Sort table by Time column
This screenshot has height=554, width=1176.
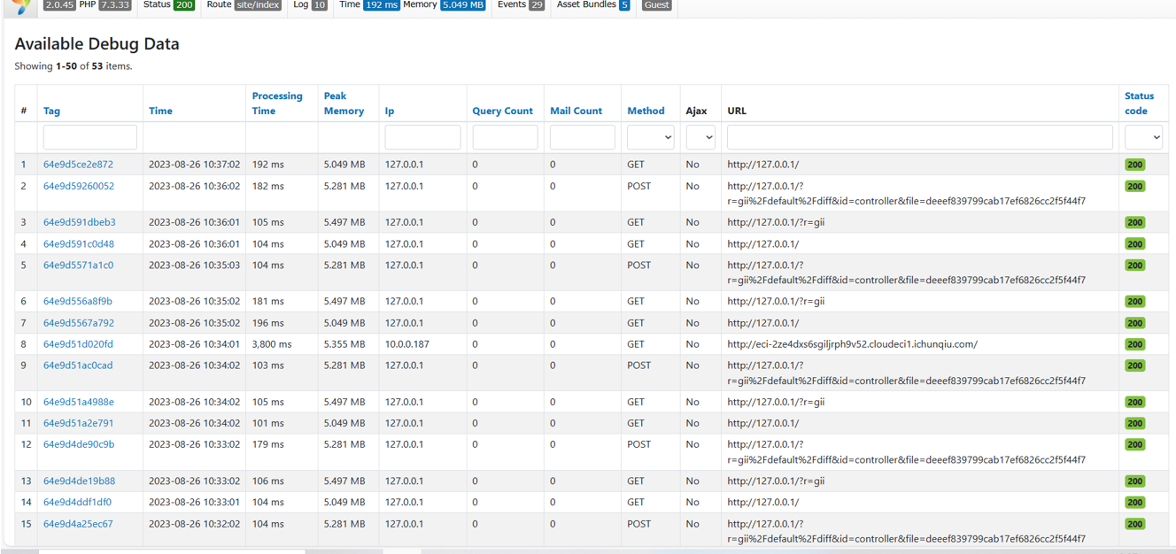coord(160,111)
